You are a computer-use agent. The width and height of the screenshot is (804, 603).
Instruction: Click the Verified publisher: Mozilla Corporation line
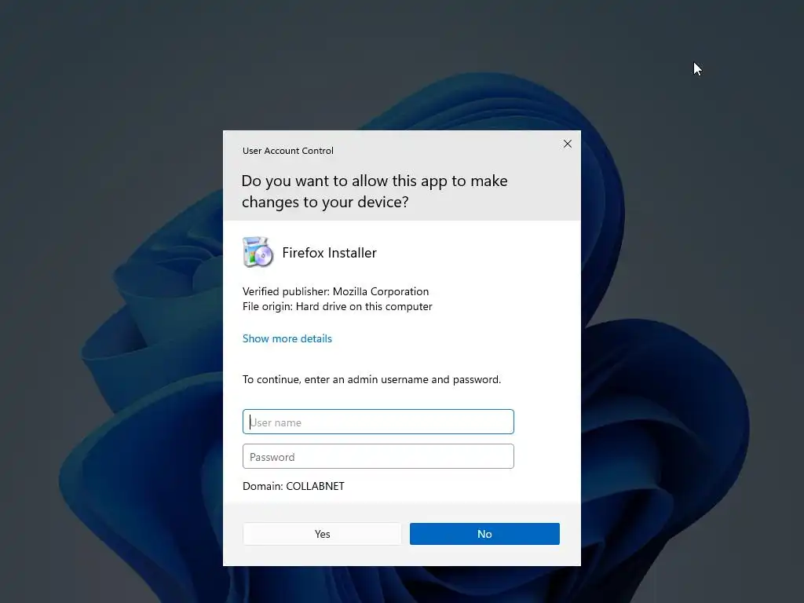(335, 291)
